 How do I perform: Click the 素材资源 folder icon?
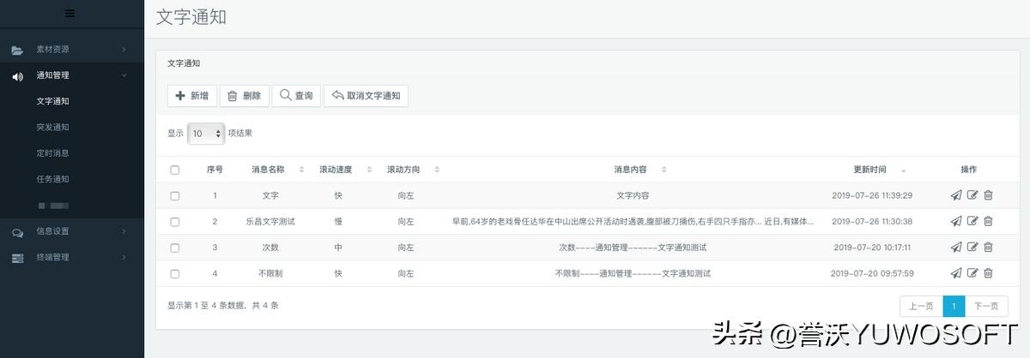[x=17, y=50]
